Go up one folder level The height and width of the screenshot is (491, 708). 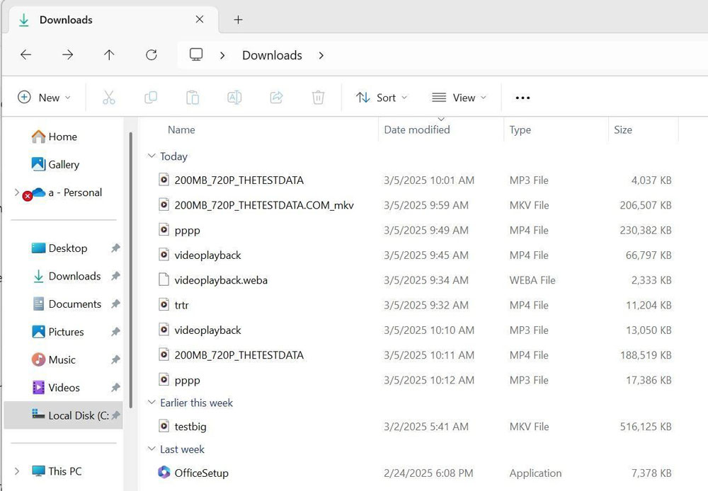point(109,55)
